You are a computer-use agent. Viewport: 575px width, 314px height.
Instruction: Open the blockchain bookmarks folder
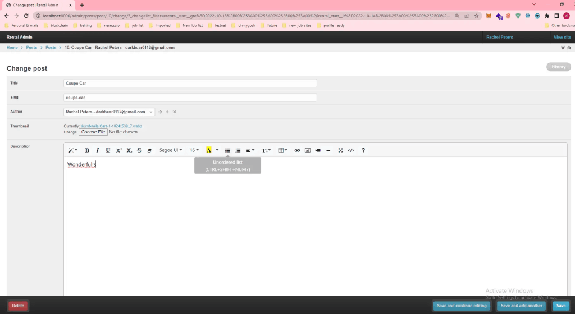56,26
